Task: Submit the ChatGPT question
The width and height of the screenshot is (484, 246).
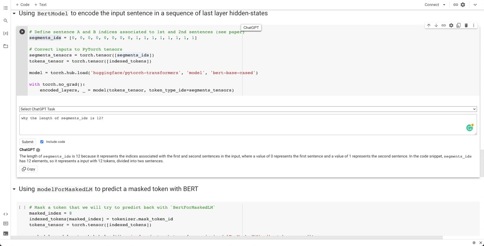Action: (28, 142)
